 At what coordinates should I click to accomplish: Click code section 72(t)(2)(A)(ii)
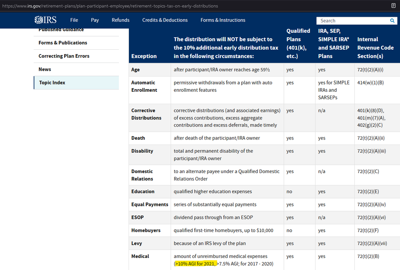pos(371,138)
